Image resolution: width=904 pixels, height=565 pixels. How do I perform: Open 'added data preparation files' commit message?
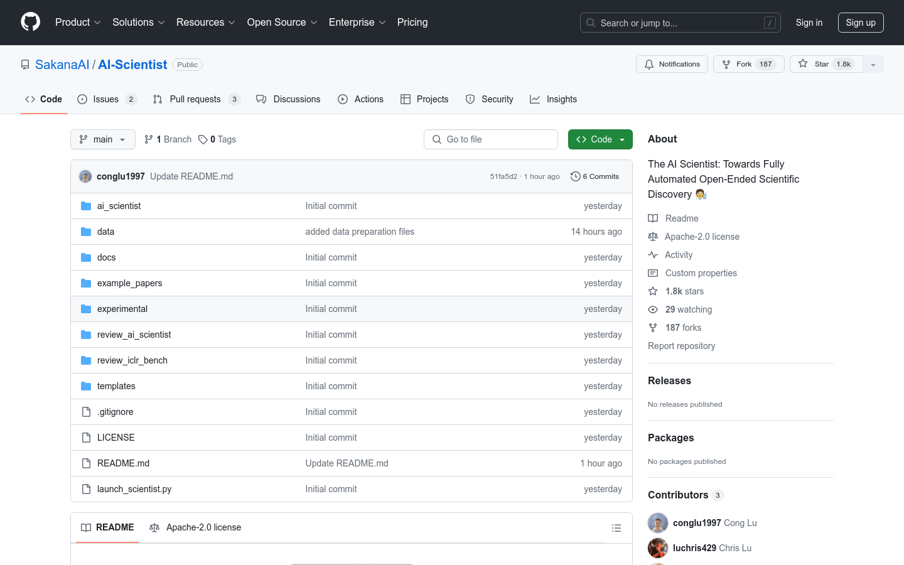360,232
